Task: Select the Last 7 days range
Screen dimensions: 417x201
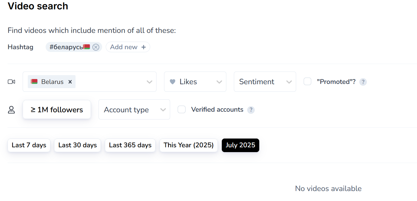Action: 29,145
